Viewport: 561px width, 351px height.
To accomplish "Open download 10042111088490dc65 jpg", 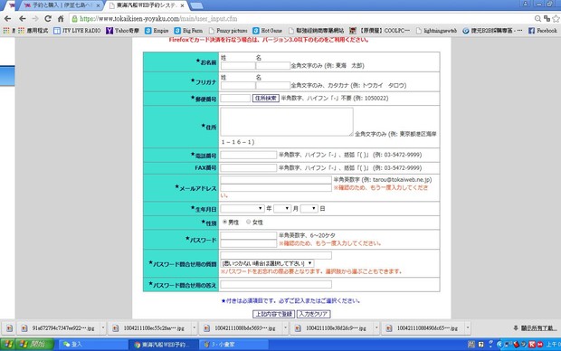I will [x=423, y=327].
